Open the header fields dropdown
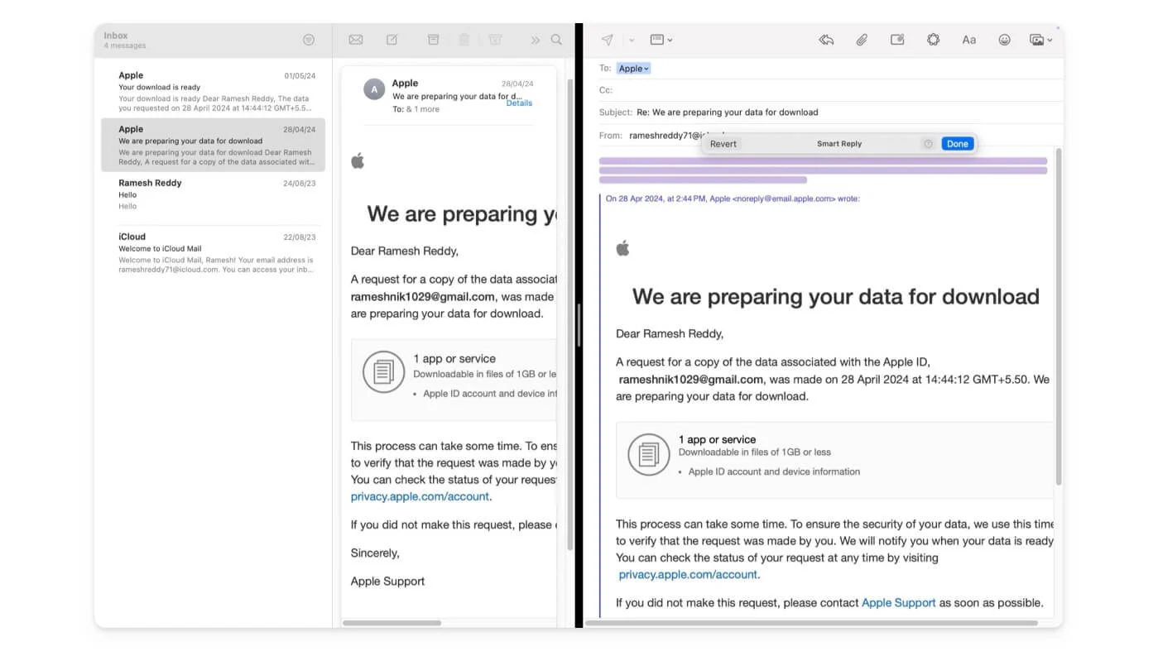 click(661, 40)
